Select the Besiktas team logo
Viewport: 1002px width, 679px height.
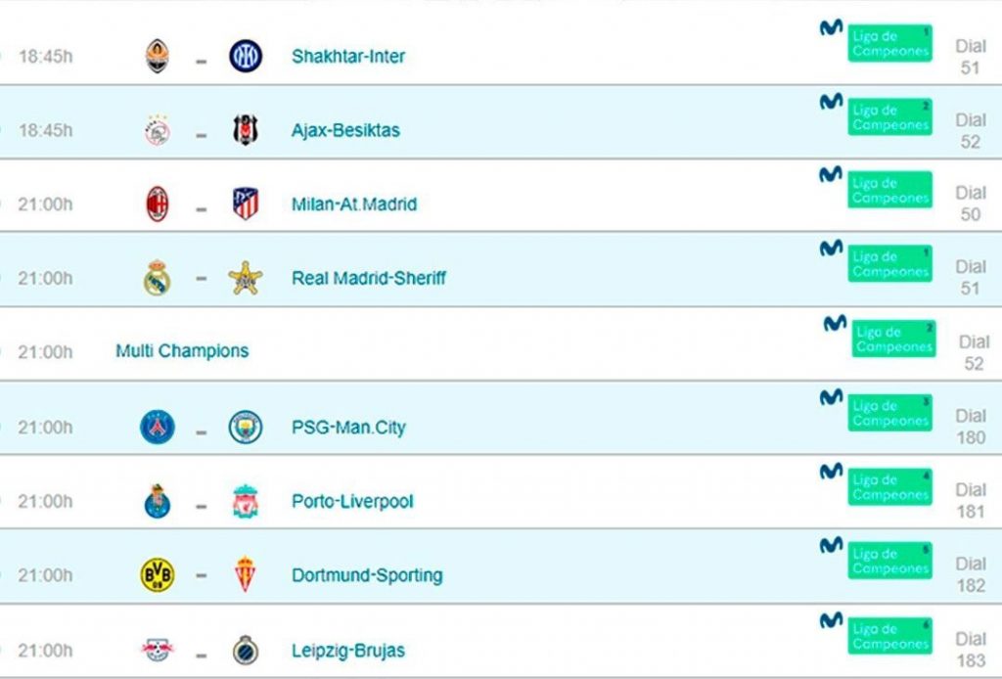pos(246,130)
